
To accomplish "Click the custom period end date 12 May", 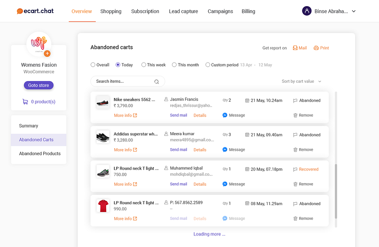I will click(265, 65).
